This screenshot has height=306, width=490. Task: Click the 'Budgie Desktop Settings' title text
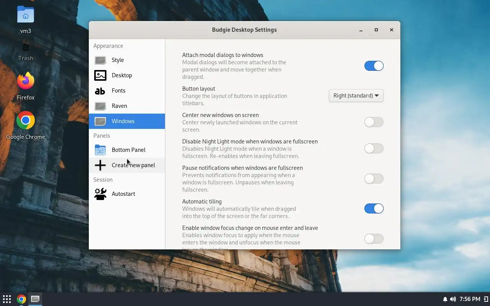[x=244, y=30]
